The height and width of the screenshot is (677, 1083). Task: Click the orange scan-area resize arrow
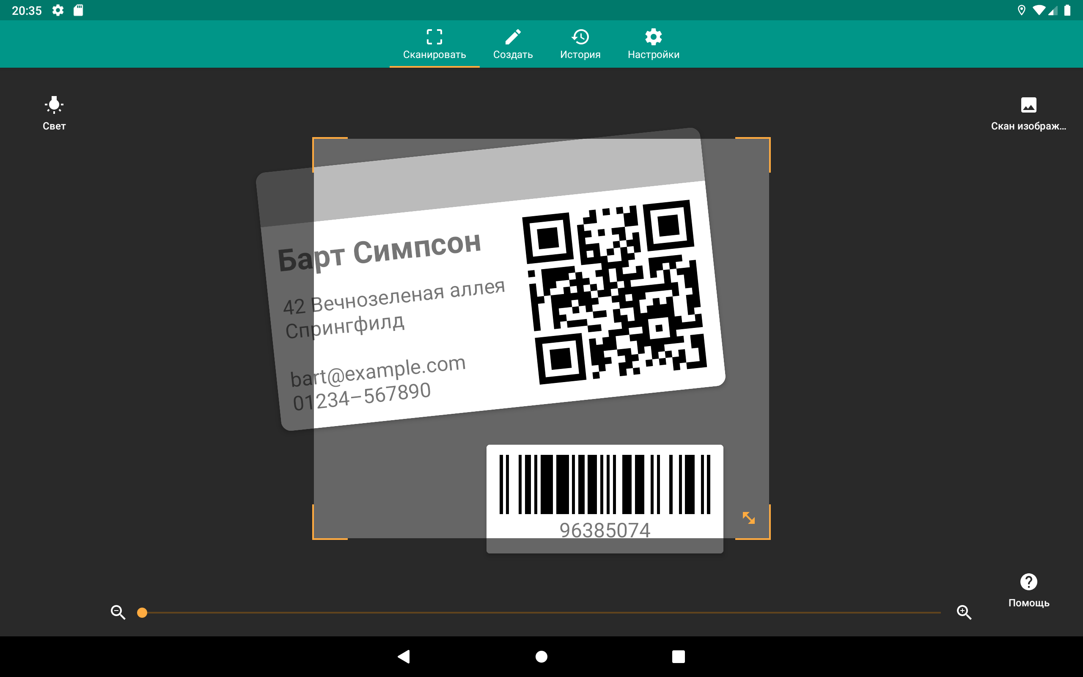[x=748, y=518]
